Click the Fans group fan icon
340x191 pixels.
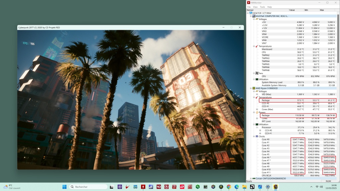pos(257,73)
